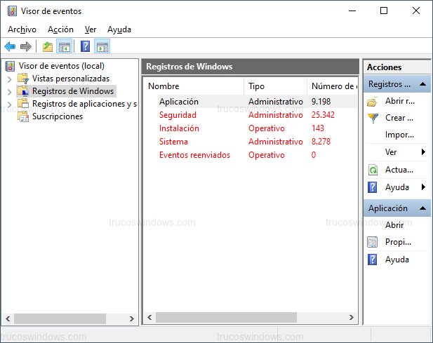This screenshot has width=433, height=343.
Task: Collapse the Aplicación section in the Acciones pane
Action: coord(423,208)
